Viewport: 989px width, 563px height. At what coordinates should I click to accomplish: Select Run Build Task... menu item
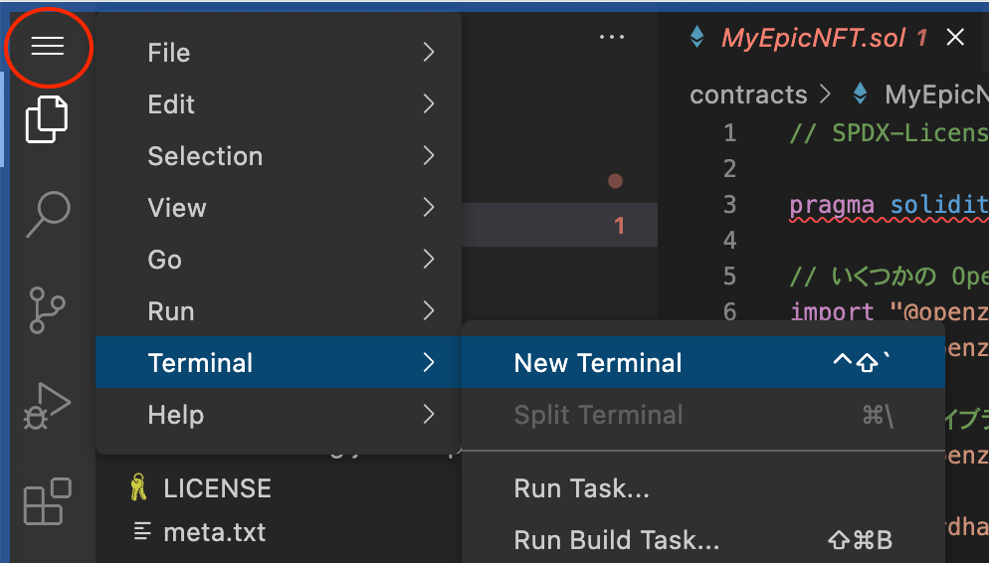click(703, 540)
